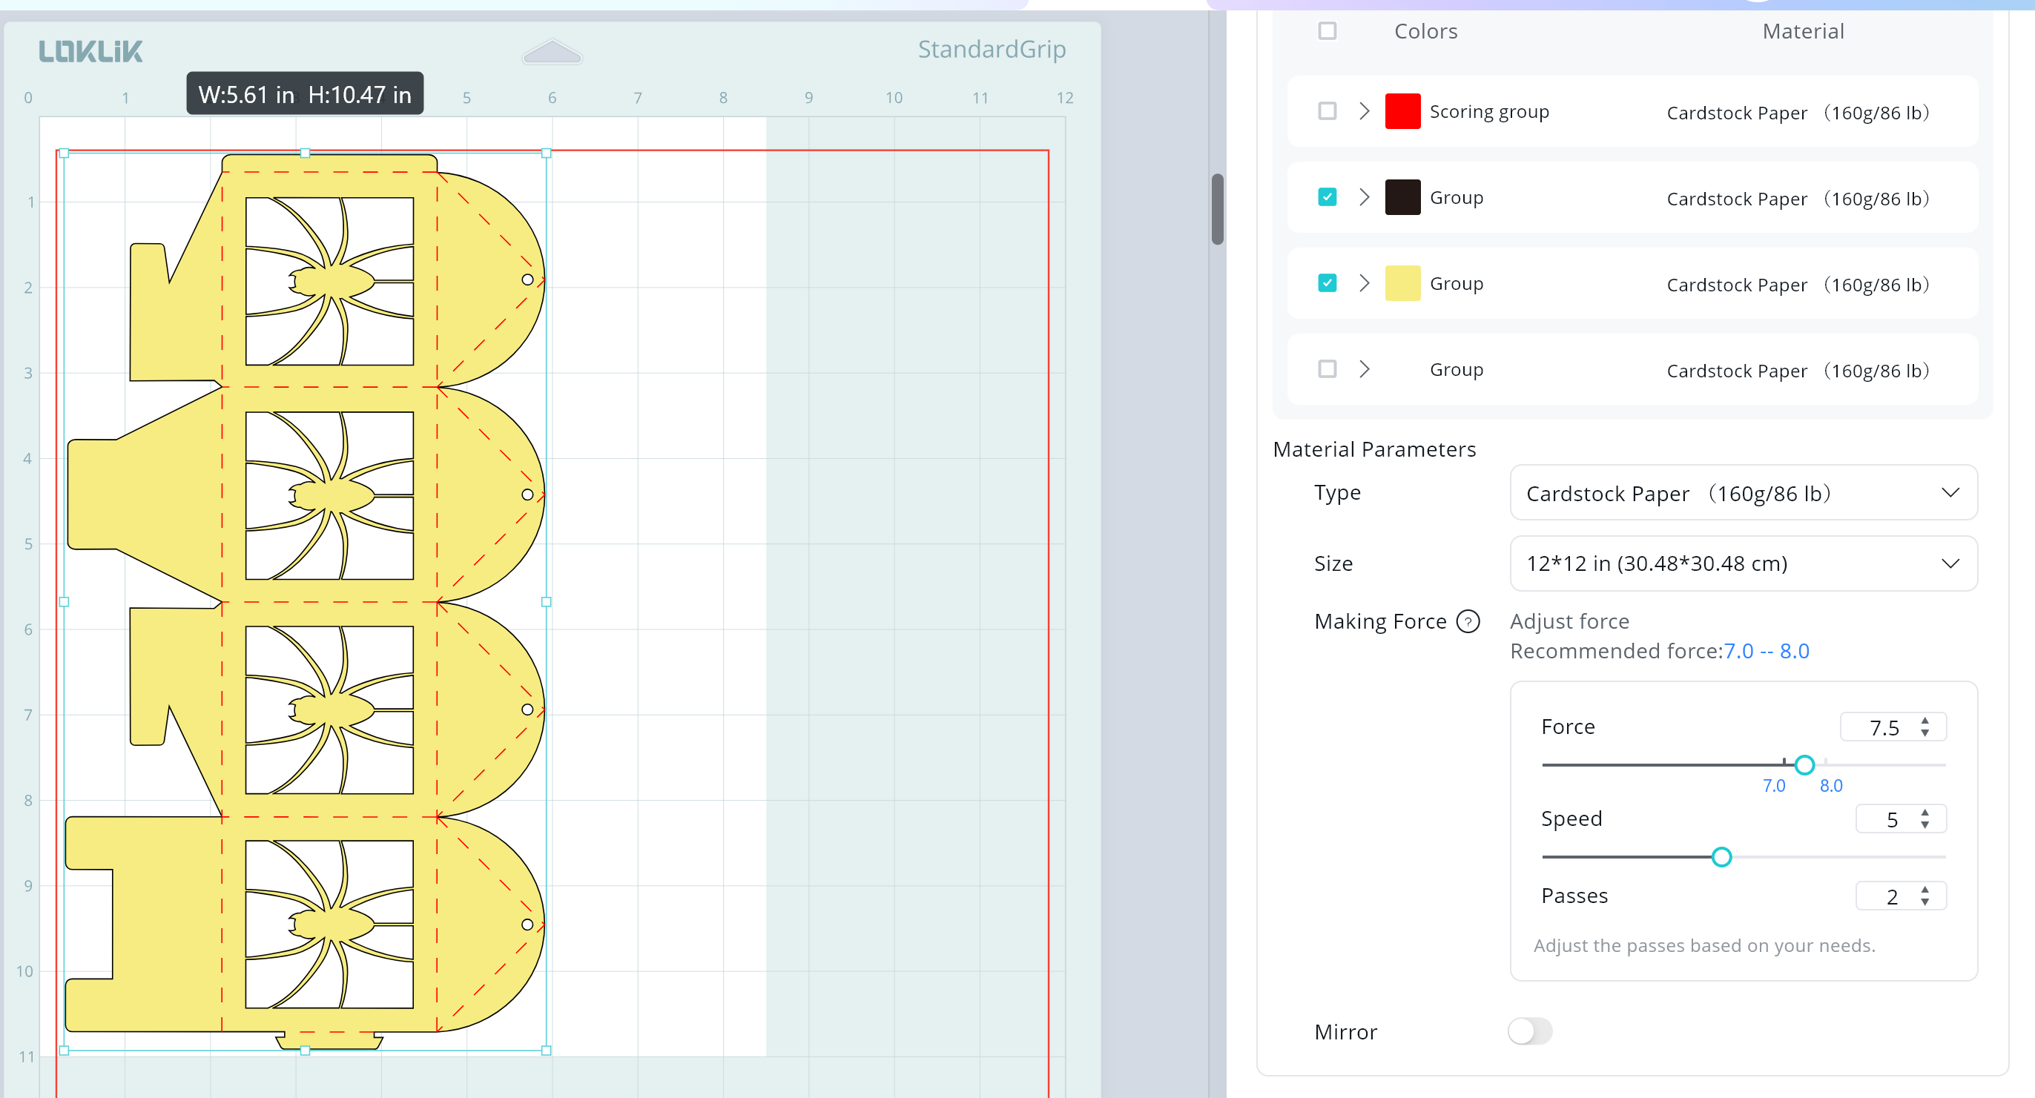Click the yellow Group color swatch
2035x1098 pixels.
1402,284
